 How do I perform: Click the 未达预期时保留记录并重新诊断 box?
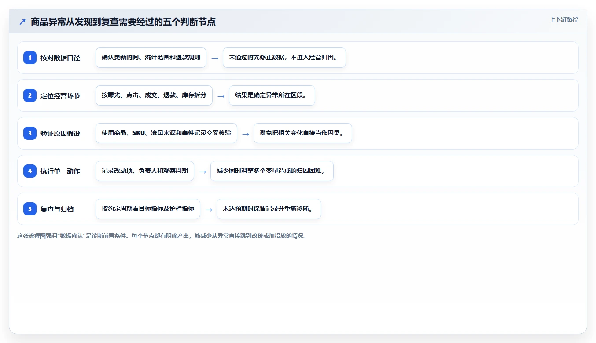click(x=269, y=209)
